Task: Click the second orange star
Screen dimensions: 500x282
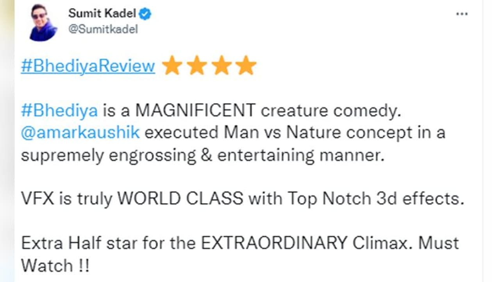Action: 196,66
